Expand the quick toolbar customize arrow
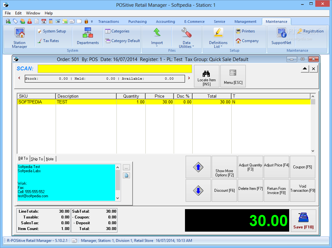The image size is (332, 248). (92, 22)
